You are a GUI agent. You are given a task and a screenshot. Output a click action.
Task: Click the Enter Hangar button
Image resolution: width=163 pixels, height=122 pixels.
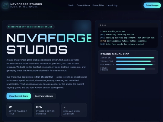tap(152, 5)
